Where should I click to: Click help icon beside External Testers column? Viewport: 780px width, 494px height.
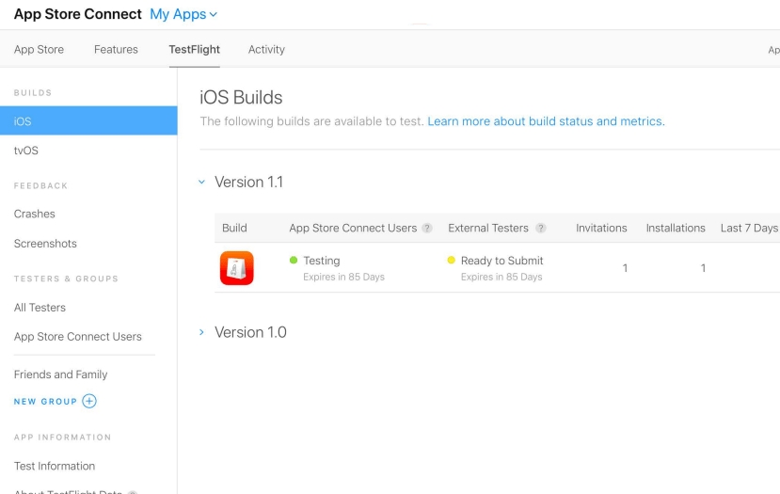tap(541, 228)
